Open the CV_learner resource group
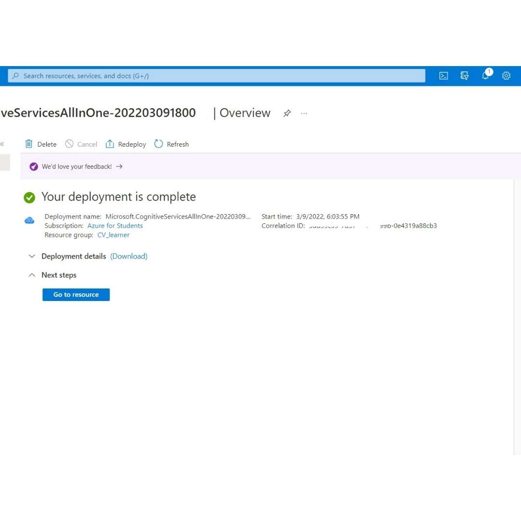 point(113,235)
